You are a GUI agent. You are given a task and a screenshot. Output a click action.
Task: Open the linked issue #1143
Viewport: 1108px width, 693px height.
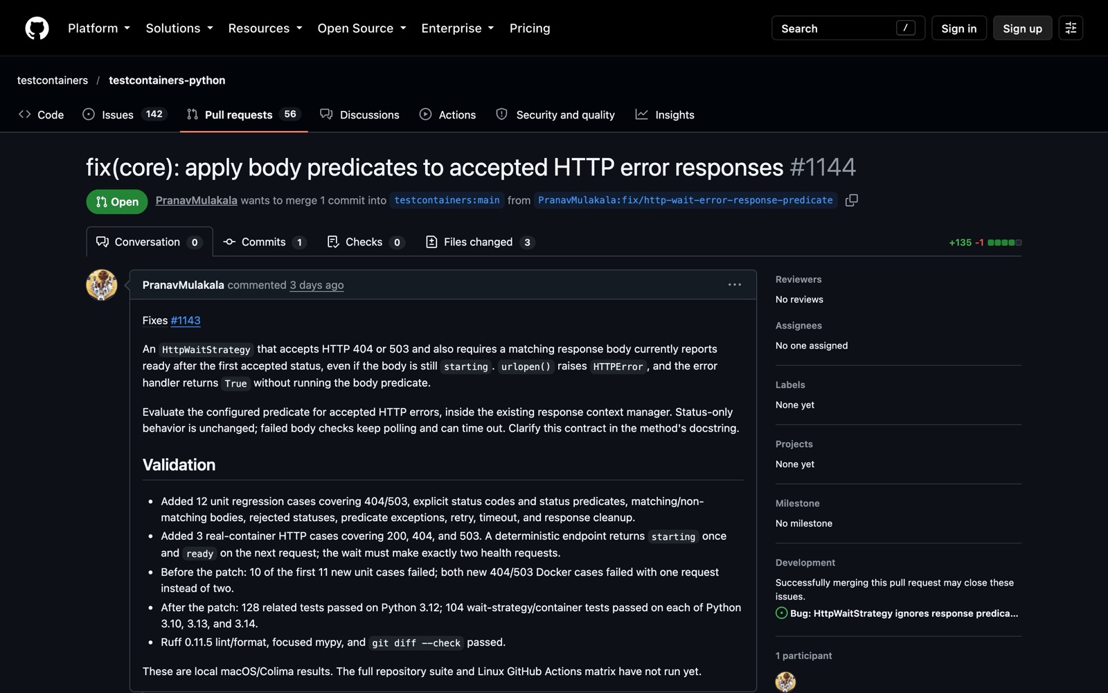pyautogui.click(x=186, y=320)
